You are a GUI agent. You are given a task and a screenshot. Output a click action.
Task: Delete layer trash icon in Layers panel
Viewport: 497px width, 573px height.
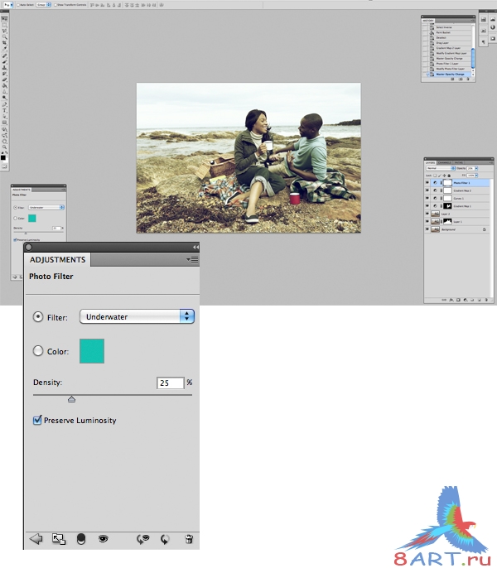tap(486, 300)
